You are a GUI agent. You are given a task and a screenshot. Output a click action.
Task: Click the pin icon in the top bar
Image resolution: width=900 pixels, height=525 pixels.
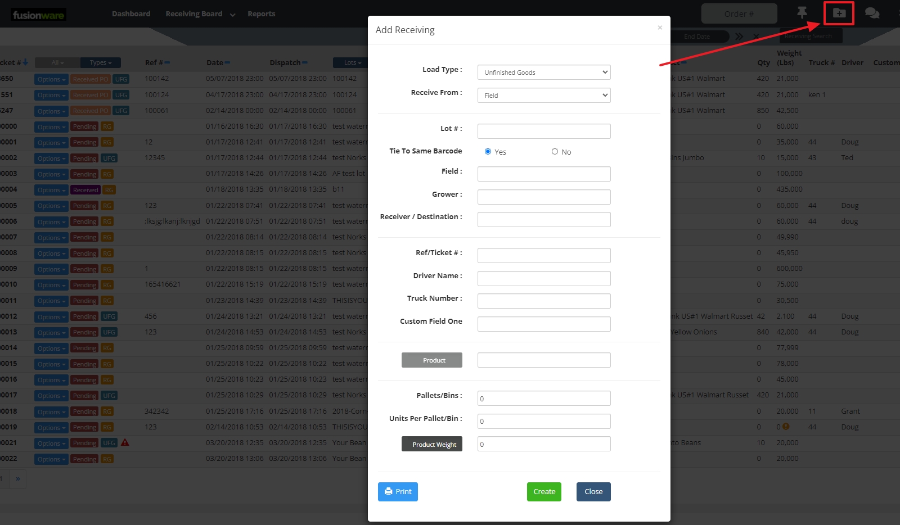click(802, 12)
